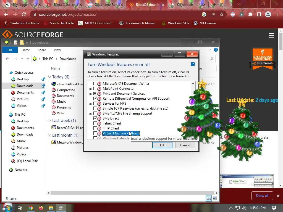283x212 pixels.
Task: Bookmark this page with the star icon
Action: pyautogui.click(x=222, y=14)
